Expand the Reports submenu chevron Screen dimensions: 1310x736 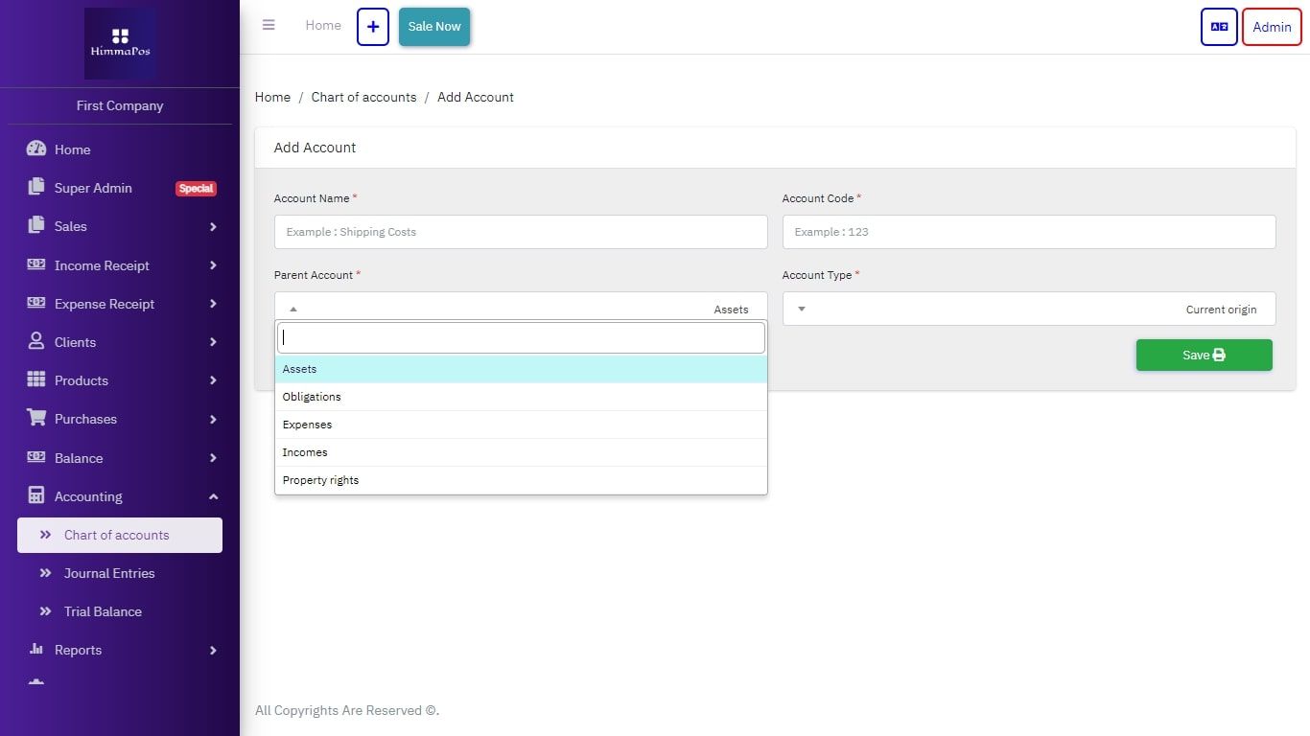tap(213, 651)
